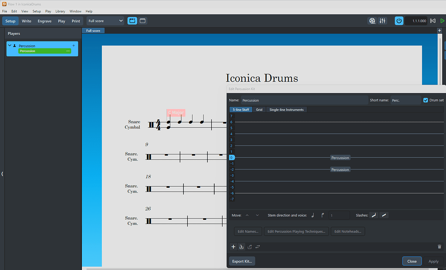Click the kit Name field
This screenshot has width=446, height=270.
pyautogui.click(x=304, y=100)
